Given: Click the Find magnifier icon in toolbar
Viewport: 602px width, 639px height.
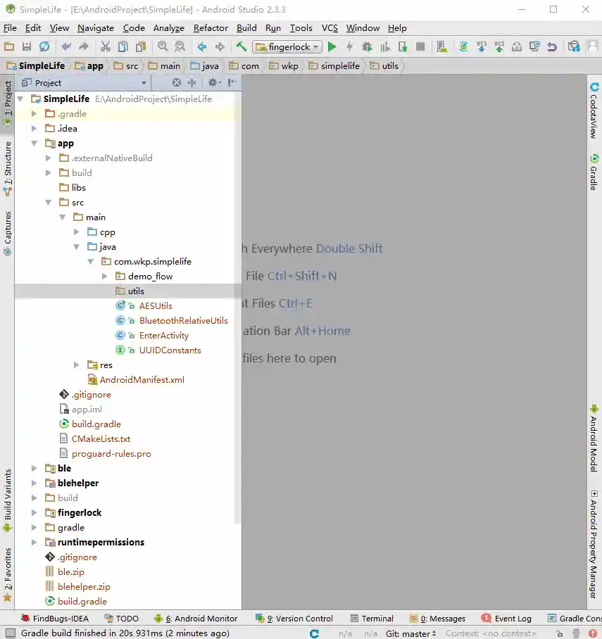Looking at the screenshot, I should pos(163,47).
